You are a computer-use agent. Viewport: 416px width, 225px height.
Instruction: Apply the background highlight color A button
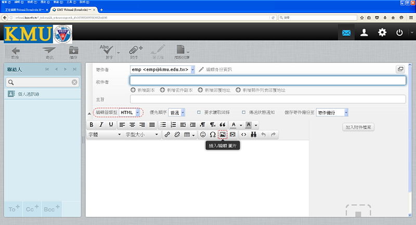click(x=249, y=125)
